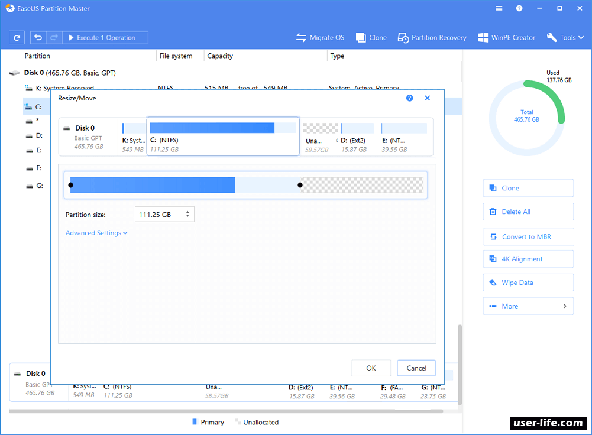The width and height of the screenshot is (592, 435).
Task: Click the Primary legend color swatch
Action: tap(195, 422)
